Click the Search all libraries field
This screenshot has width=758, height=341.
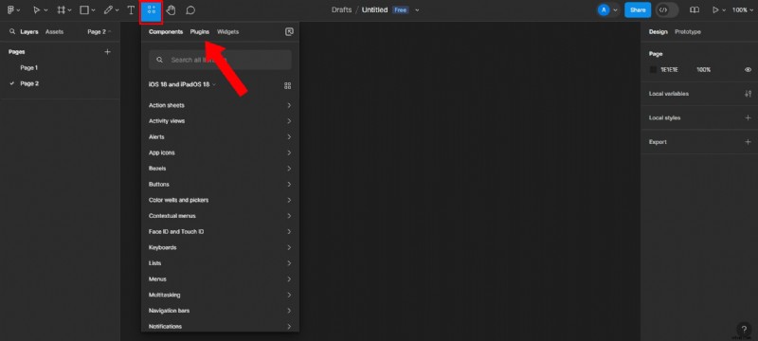click(220, 60)
